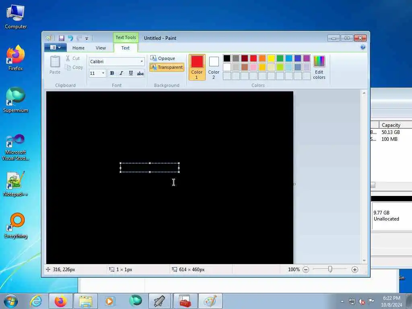
Task: Click the Action Center flag tray icon
Action: click(x=371, y=301)
